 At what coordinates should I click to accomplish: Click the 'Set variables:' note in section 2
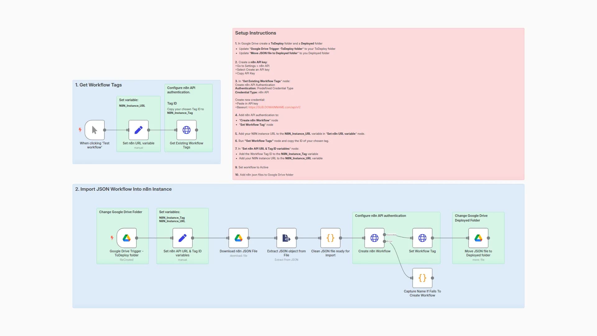[x=169, y=212]
